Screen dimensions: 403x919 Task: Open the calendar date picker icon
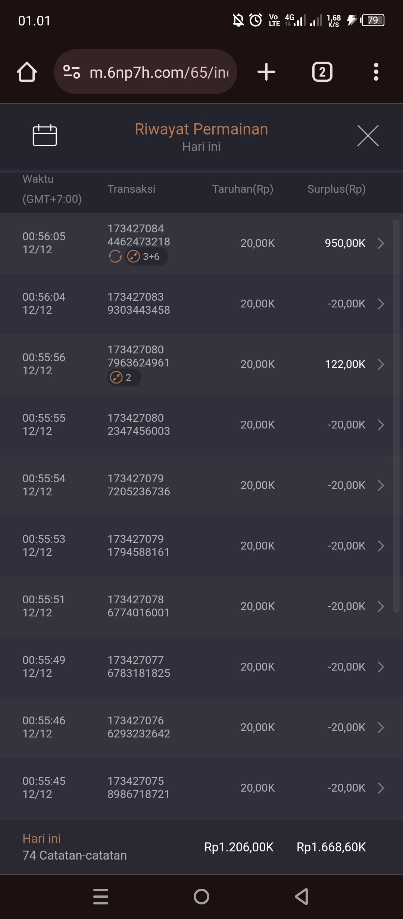44,135
